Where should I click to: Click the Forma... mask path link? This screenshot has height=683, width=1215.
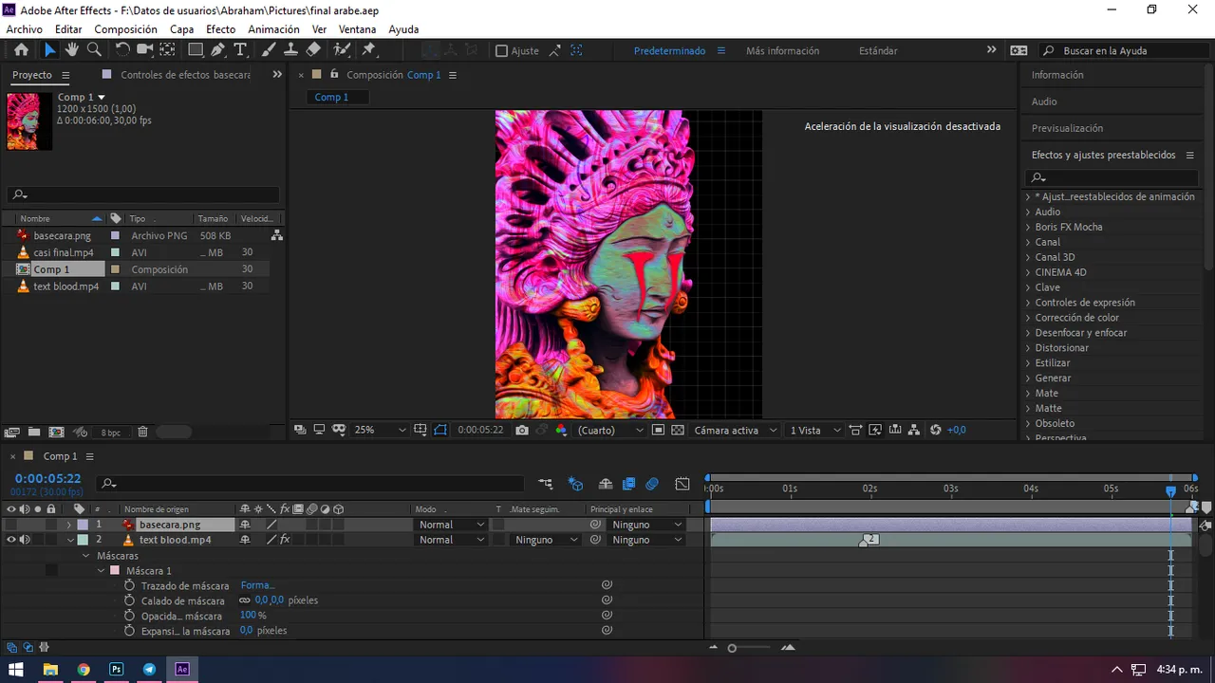(x=257, y=585)
